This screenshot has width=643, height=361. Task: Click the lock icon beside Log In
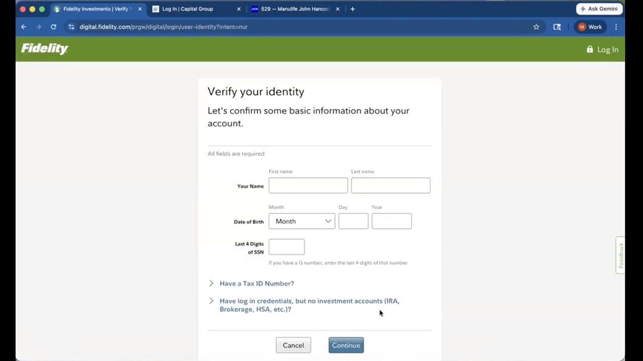tap(590, 49)
